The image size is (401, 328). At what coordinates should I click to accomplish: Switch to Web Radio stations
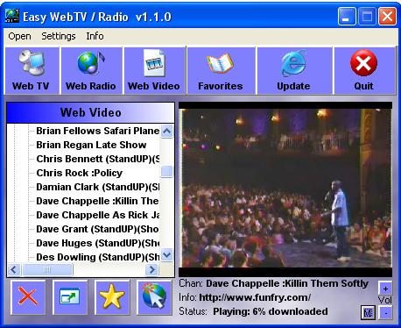[x=91, y=70]
